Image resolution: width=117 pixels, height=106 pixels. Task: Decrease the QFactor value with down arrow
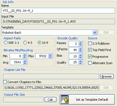[81, 51]
